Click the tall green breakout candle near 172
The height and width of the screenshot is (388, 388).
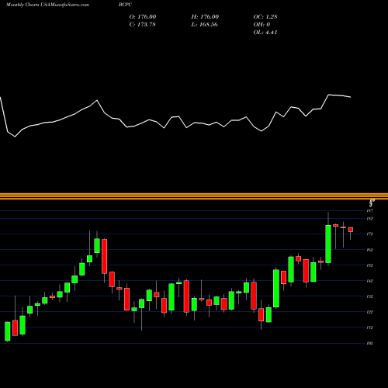tap(328, 244)
